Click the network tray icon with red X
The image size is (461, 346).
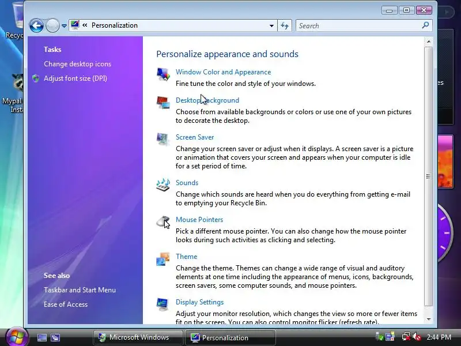tap(406, 337)
